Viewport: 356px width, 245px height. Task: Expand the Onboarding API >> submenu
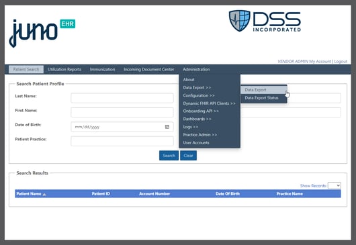pos(201,111)
